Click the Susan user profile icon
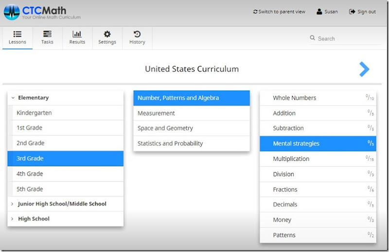The width and height of the screenshot is (389, 252). (x=319, y=11)
